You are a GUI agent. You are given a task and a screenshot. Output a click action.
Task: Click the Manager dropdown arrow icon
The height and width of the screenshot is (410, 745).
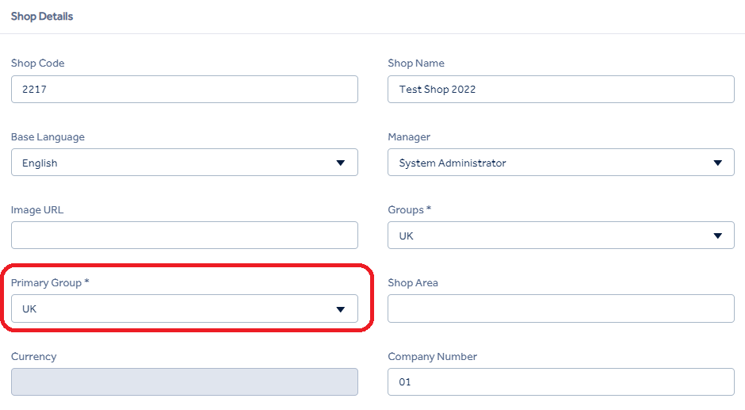(717, 163)
